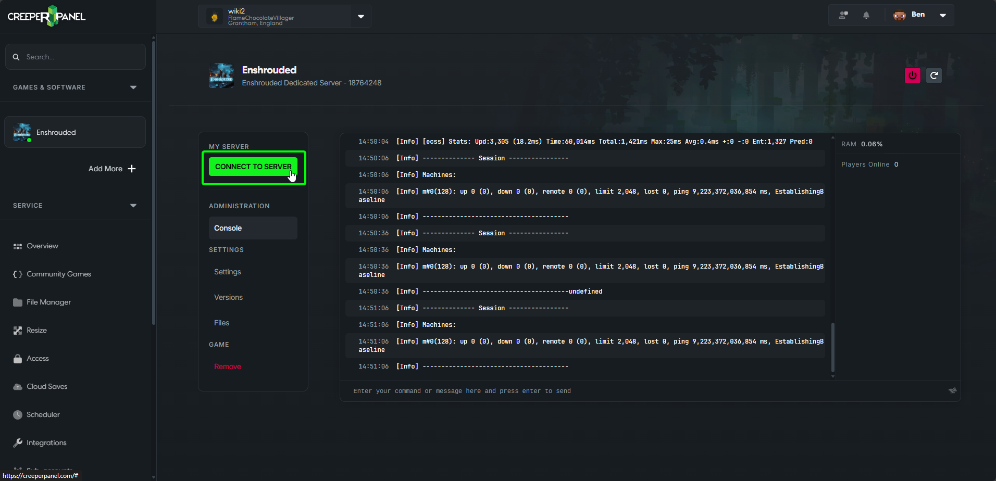Viewport: 996px width, 481px height.
Task: Click the sidebar vertical scrollbar
Action: (x=153, y=182)
